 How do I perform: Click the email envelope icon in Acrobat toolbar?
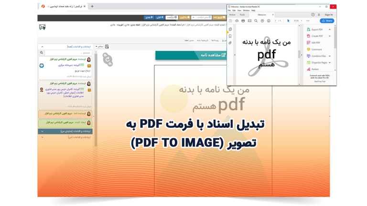click(x=249, y=21)
